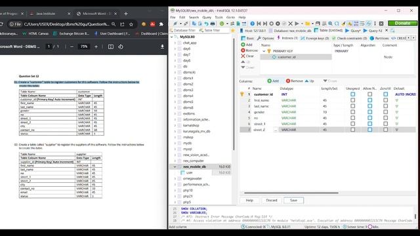Click the black square icon before Donate
This screenshot has height=236, width=420.
tap(381, 24)
